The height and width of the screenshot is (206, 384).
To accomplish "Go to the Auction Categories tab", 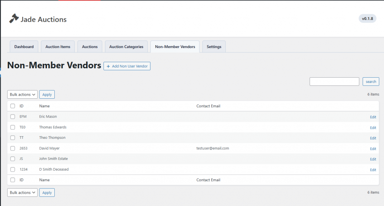I will (x=126, y=47).
